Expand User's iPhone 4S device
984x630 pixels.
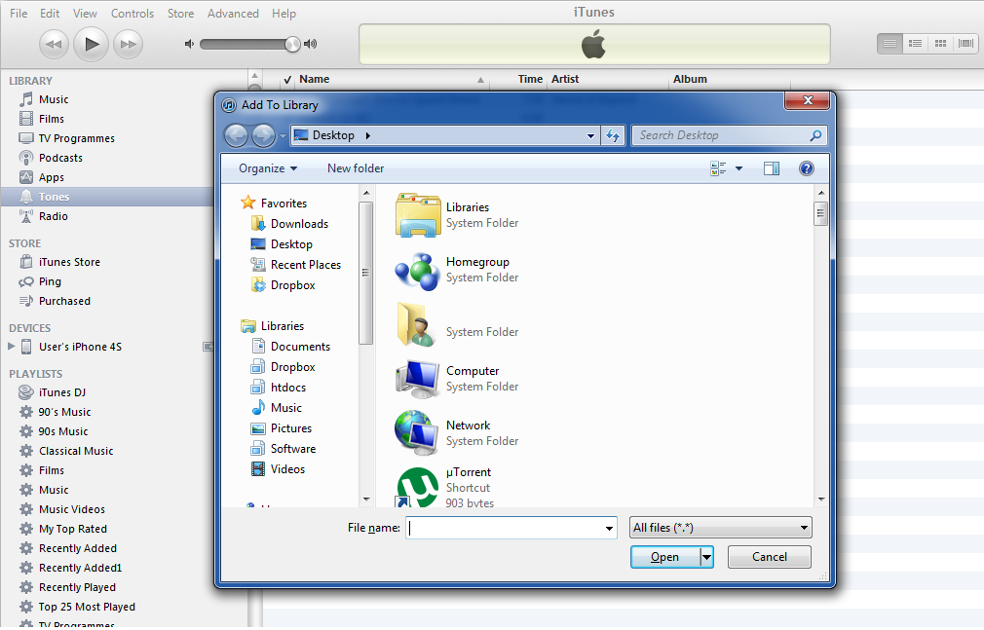12,346
